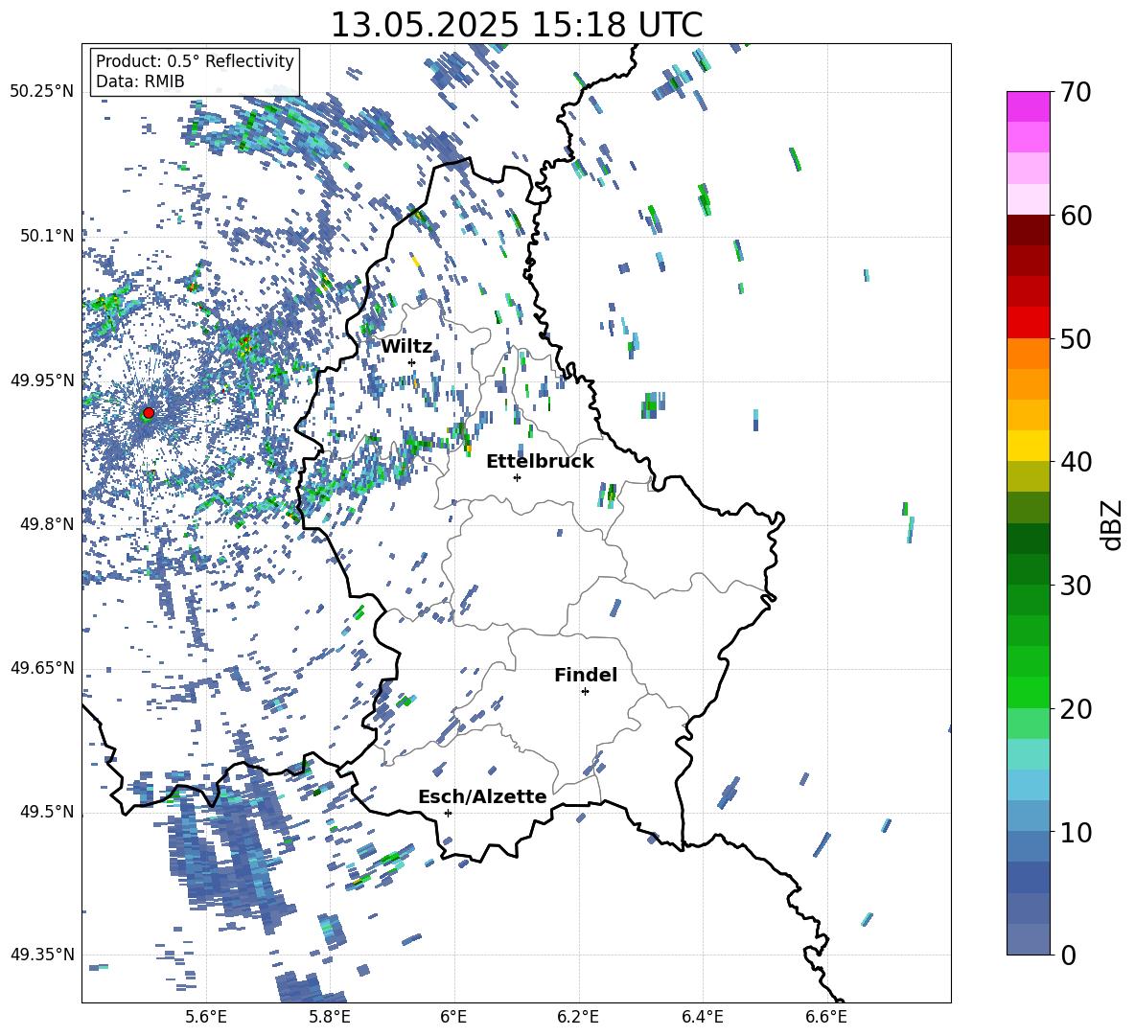Click the 50.1°N latitude label
The width and height of the screenshot is (1135, 1036).
[x=46, y=236]
